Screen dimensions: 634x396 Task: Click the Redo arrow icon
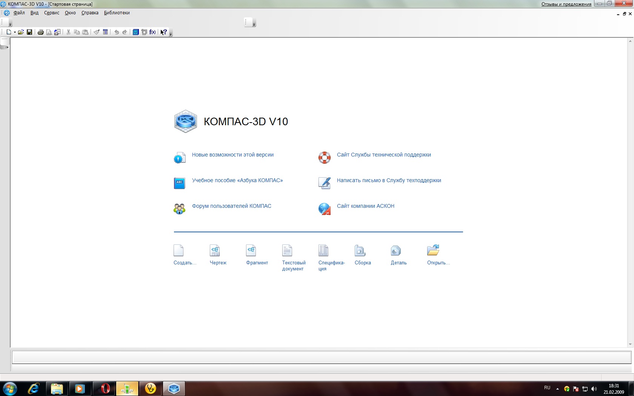[x=125, y=32]
